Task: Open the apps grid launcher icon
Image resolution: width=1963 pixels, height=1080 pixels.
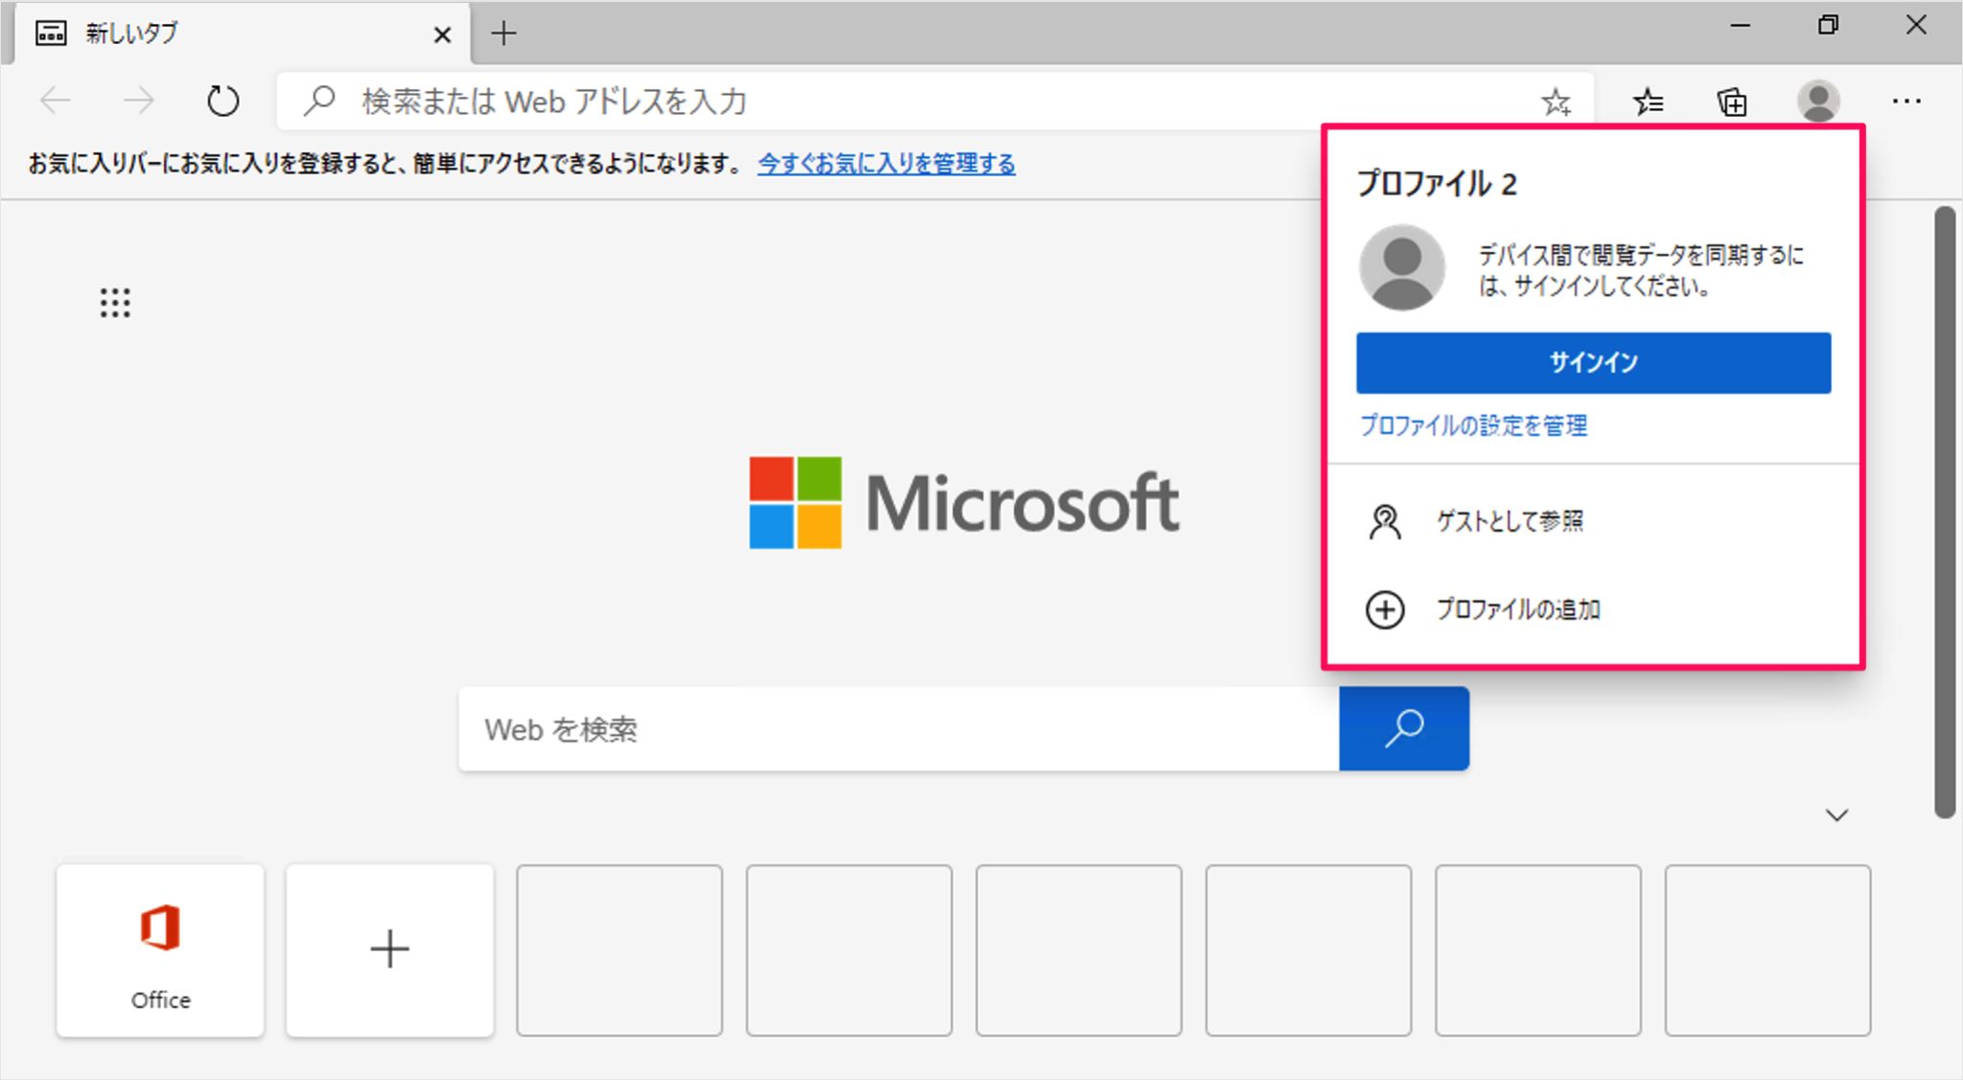Action: coord(114,302)
